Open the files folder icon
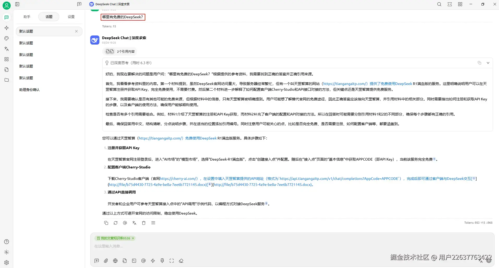Viewport: 499px width, 268px height. click(7, 80)
